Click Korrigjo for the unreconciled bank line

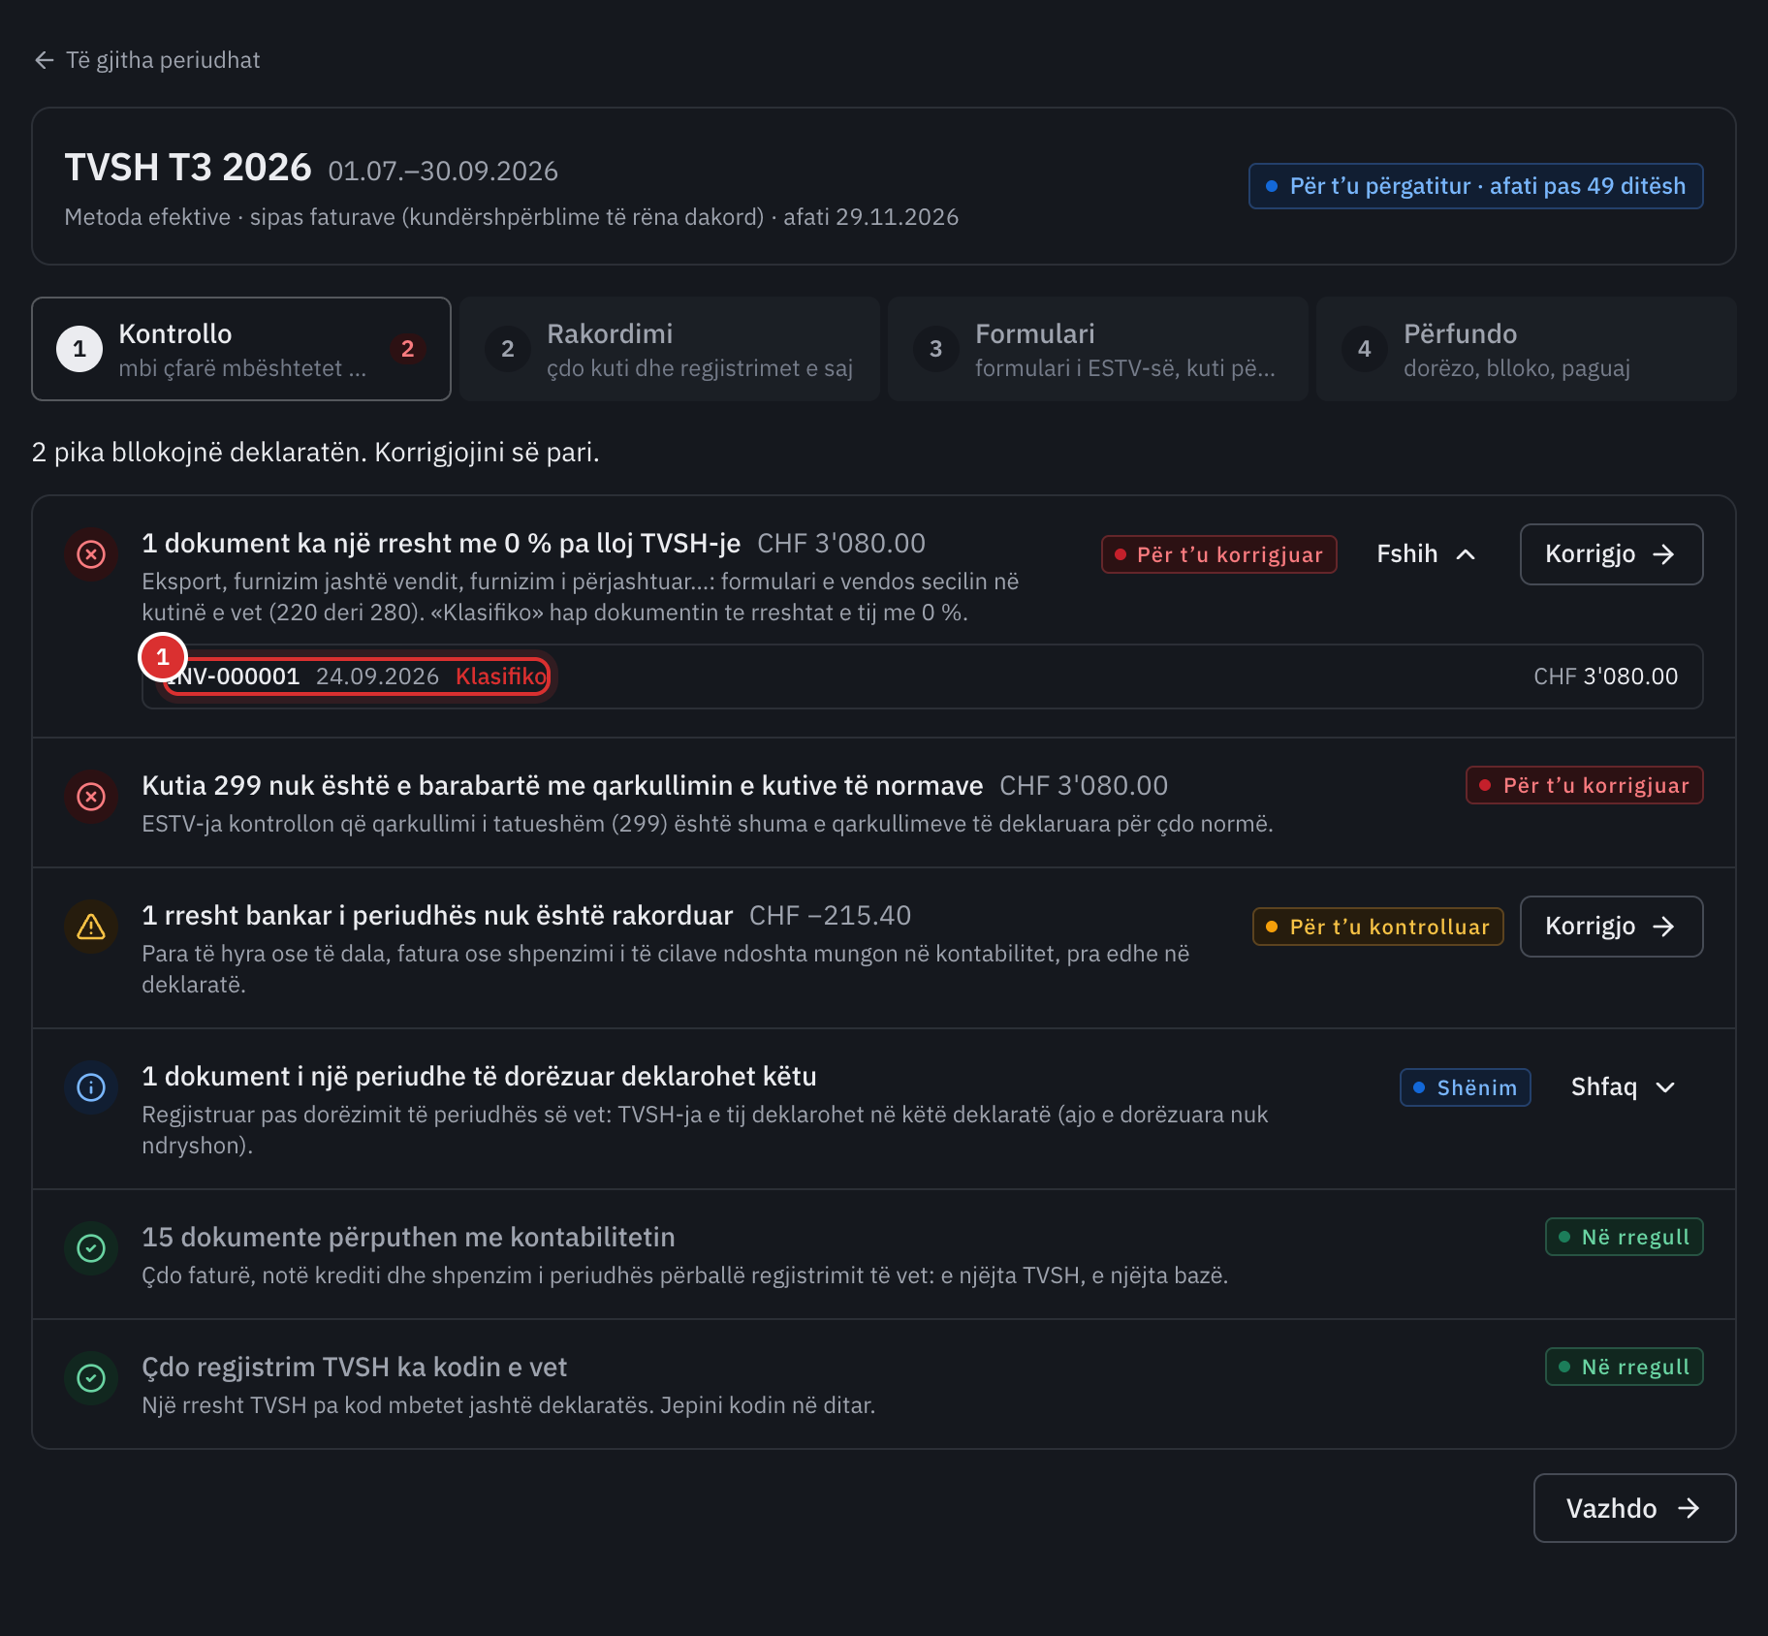click(1611, 927)
